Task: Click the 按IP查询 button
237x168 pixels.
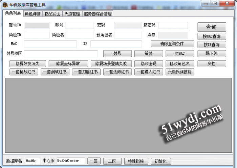Action: click(212, 45)
